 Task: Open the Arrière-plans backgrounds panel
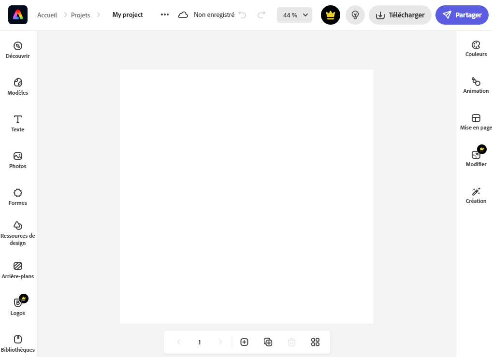coord(18,270)
